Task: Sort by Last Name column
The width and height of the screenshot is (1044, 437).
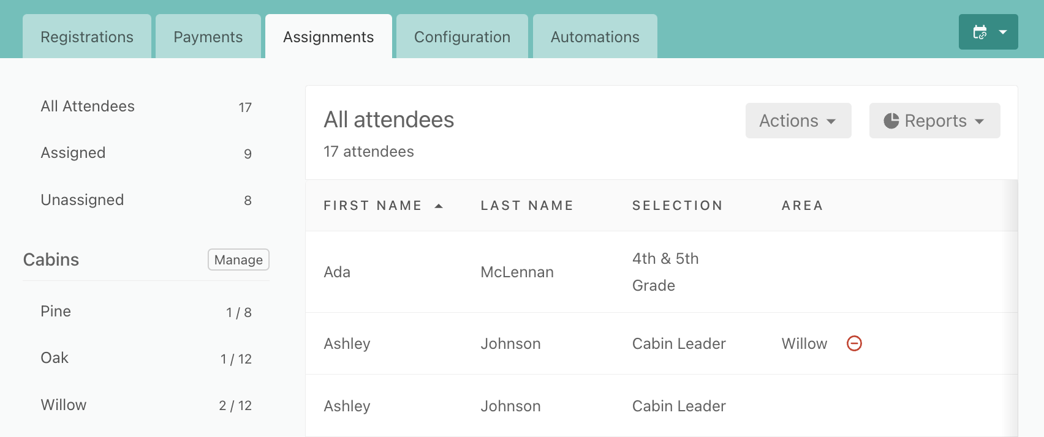Action: click(527, 206)
